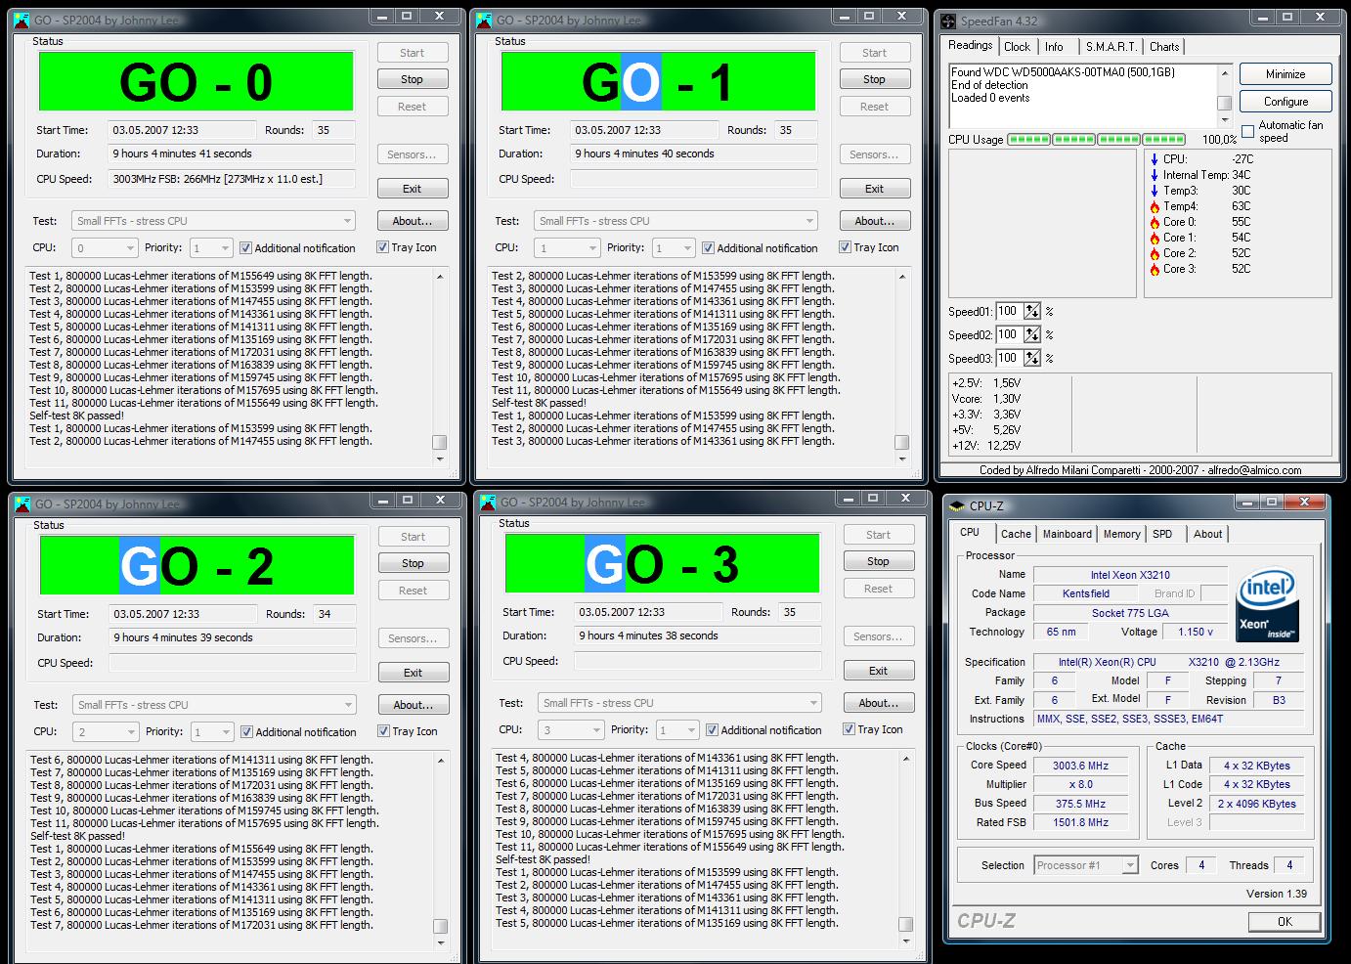The width and height of the screenshot is (1351, 964).
Task: Open the Test dropdown in the GO - 1 window
Action: point(675,221)
